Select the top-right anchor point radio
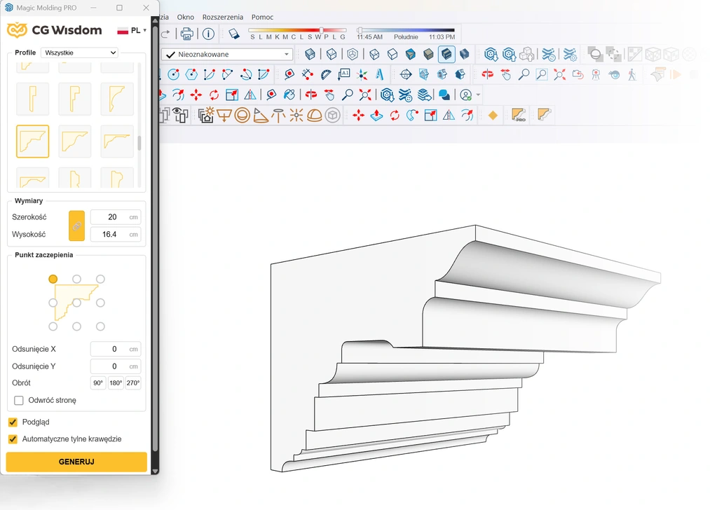 [x=100, y=280]
